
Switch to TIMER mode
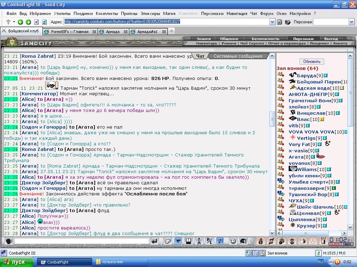click(x=347, y=244)
